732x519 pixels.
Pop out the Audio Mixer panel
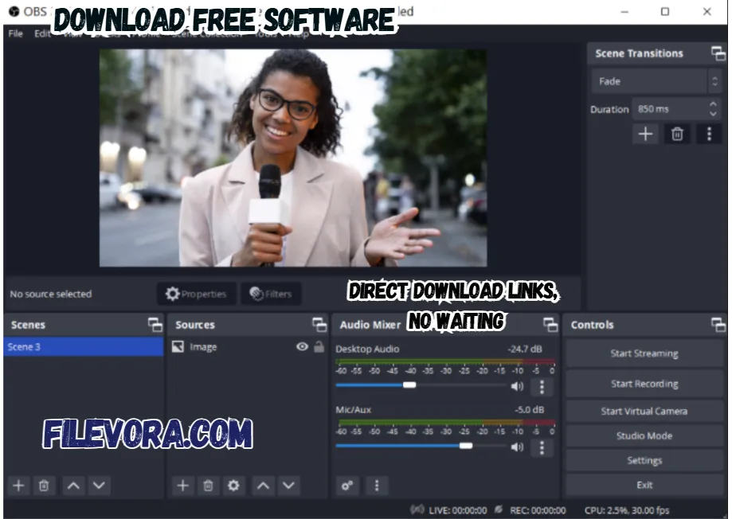[550, 324]
